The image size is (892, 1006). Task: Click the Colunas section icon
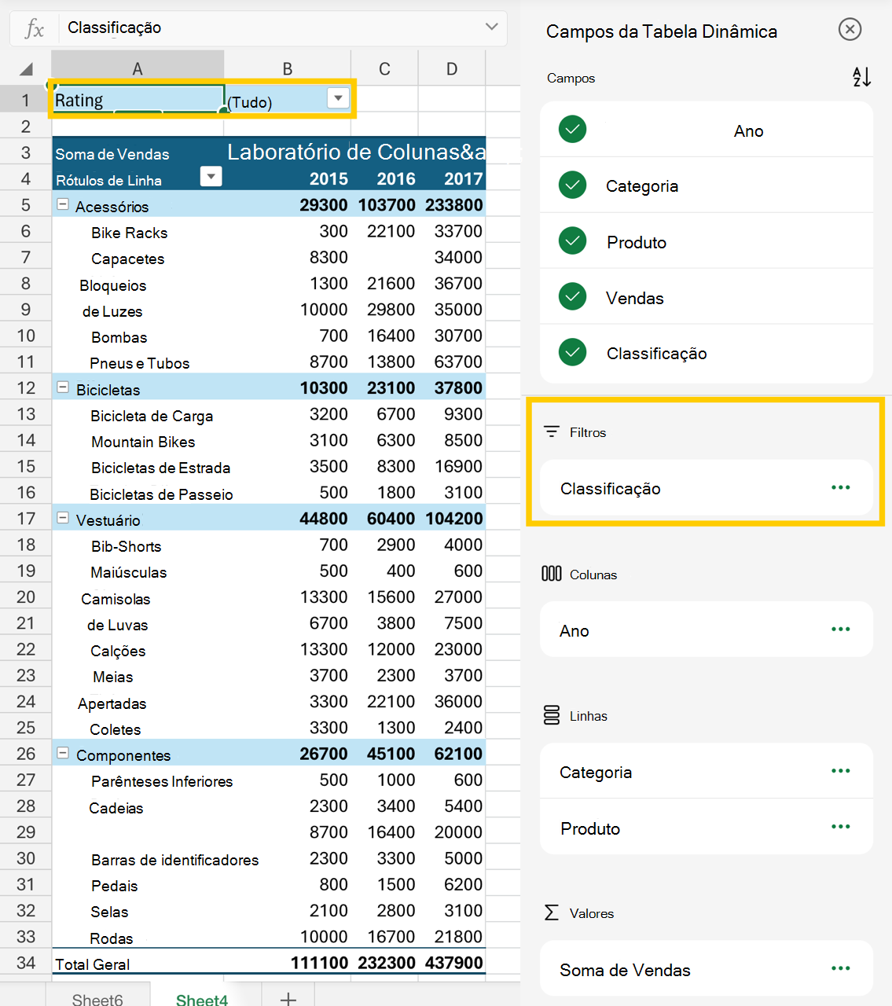[552, 574]
